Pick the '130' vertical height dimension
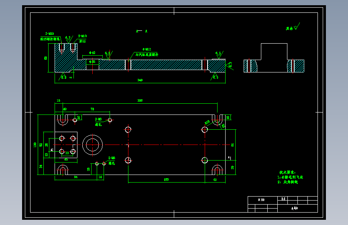The height and width of the screenshot is (225, 348). point(35,145)
